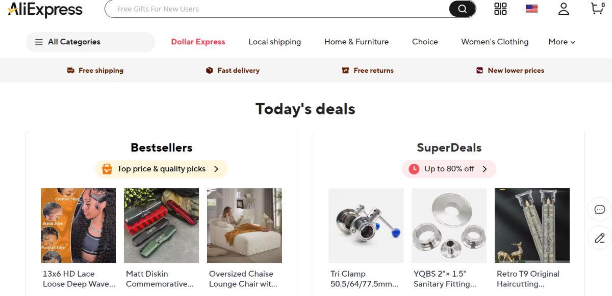612x296 pixels.
Task: Open the Oversized Chaise Lounge Chair thumbnail
Action: point(244,225)
